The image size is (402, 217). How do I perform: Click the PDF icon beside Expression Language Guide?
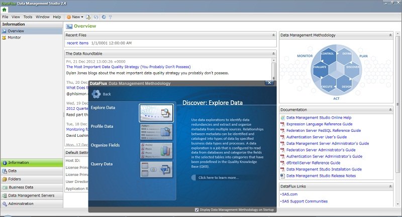[x=282, y=124]
